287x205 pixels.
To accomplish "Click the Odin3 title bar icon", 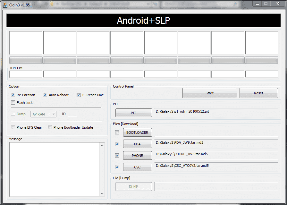I will [5, 5].
